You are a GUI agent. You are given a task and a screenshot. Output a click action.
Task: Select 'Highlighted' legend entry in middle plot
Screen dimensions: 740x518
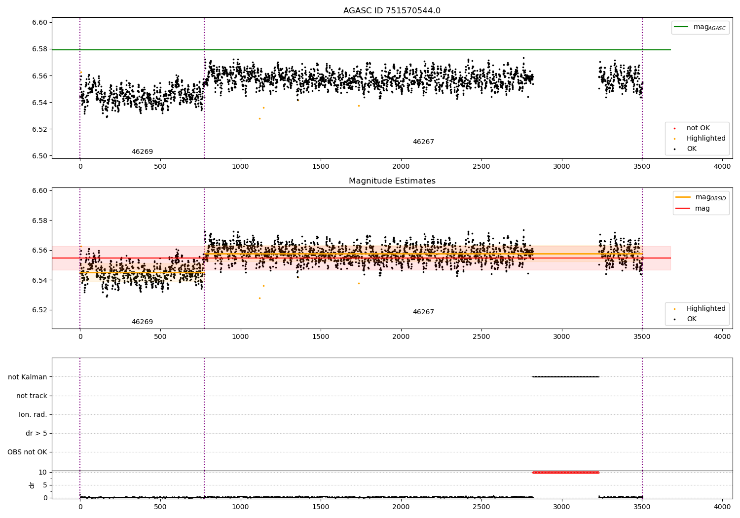click(706, 309)
